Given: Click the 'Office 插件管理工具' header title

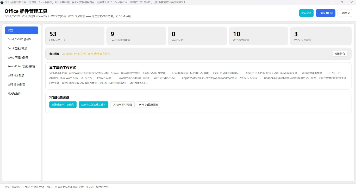Looking at the screenshot, I should tap(26, 11).
